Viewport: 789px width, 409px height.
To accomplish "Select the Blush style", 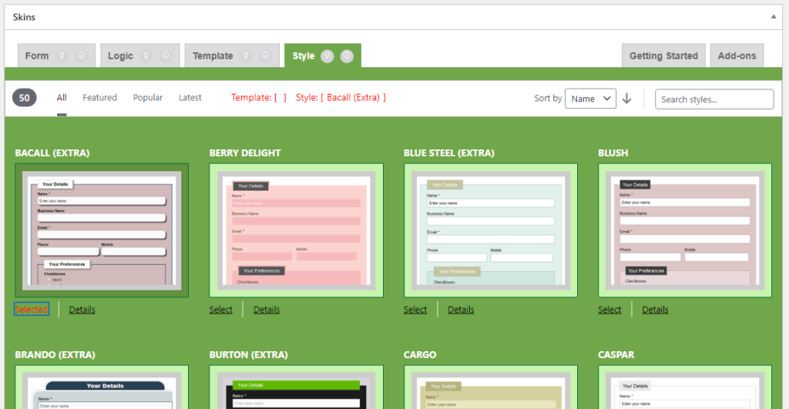I will pos(609,310).
